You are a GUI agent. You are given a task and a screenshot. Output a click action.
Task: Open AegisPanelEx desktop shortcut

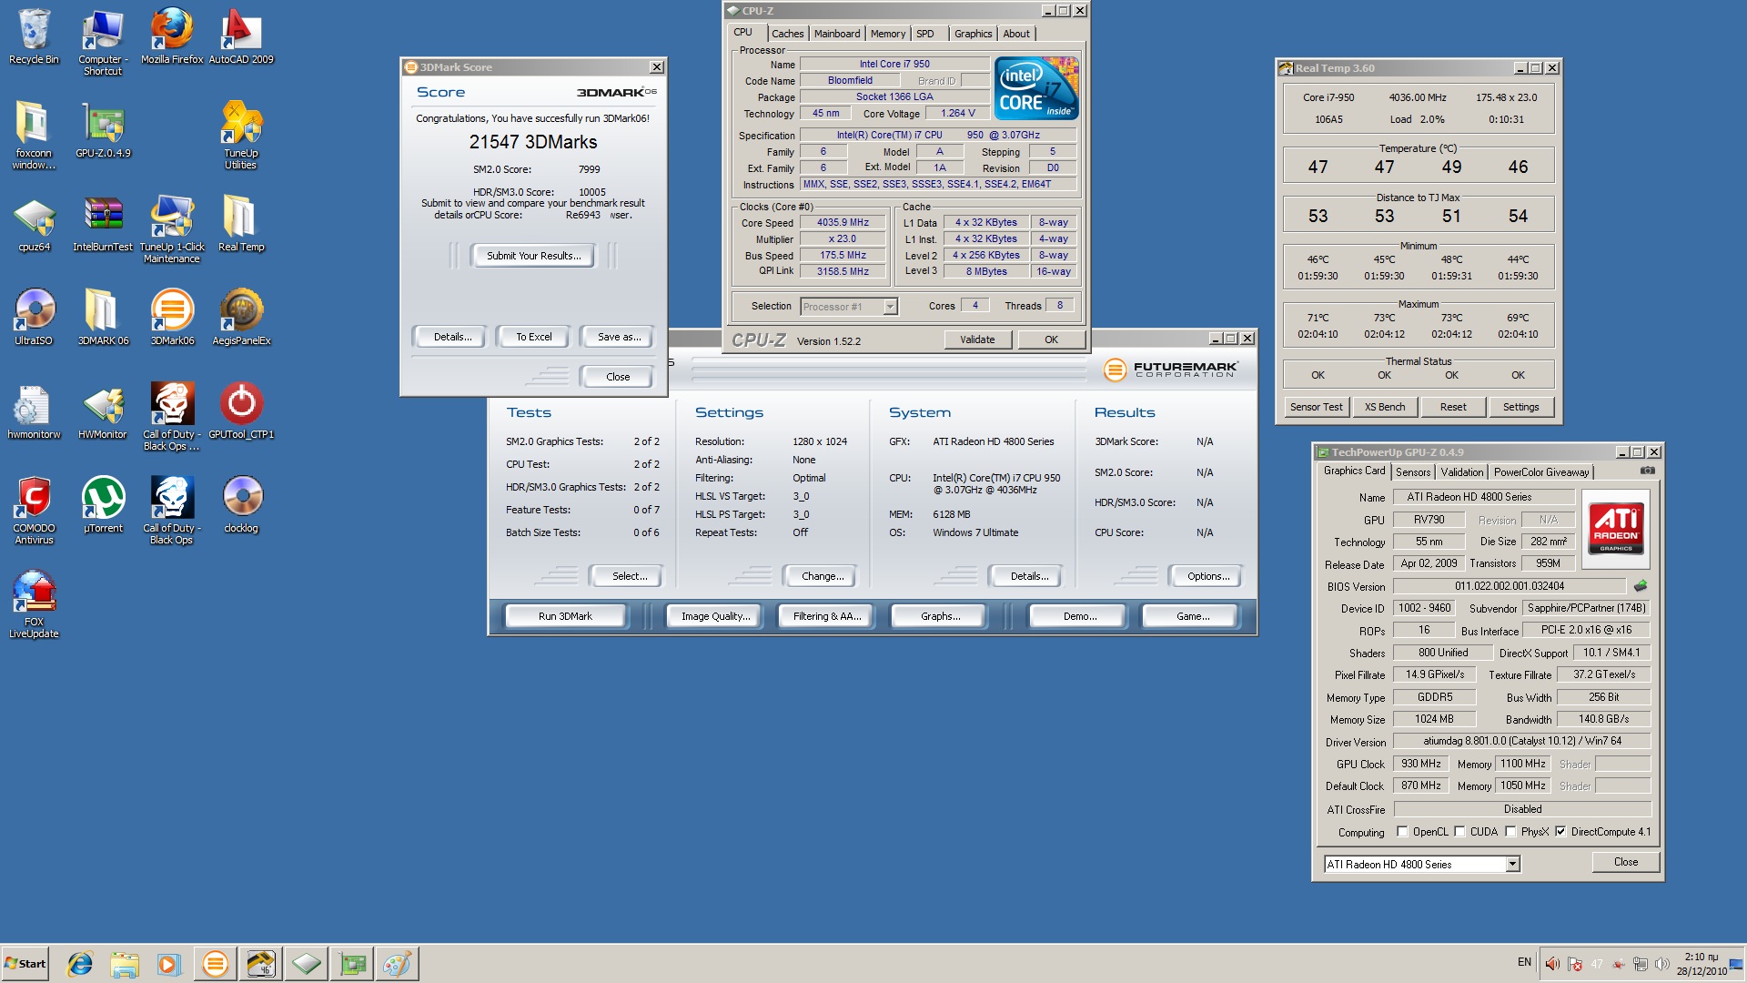click(x=241, y=318)
